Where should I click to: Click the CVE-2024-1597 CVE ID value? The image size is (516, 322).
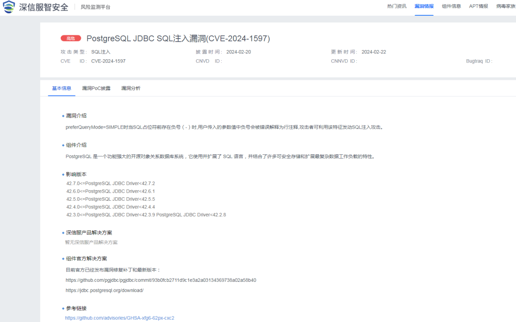[x=108, y=61]
